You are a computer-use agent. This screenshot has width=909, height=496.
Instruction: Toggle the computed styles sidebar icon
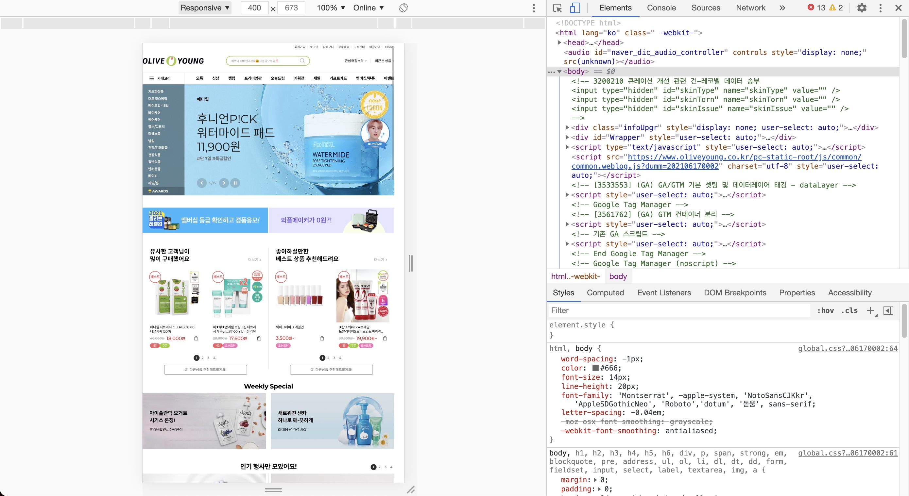[888, 310]
